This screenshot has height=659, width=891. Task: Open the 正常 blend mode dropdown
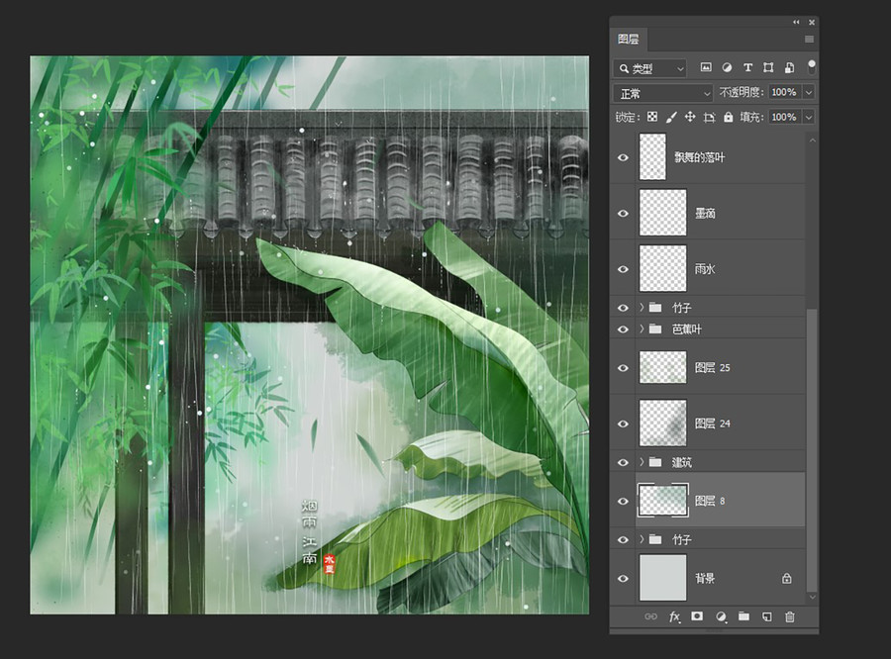pyautogui.click(x=662, y=93)
